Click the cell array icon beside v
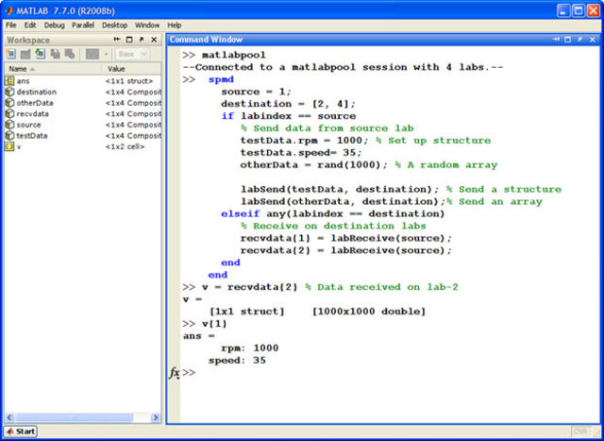604x441 pixels. tap(9, 146)
